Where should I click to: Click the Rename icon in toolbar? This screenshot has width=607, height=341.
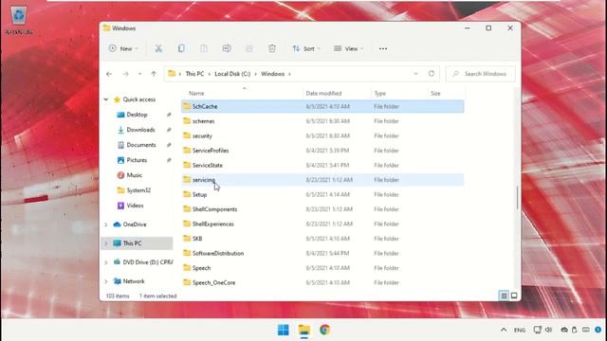(227, 48)
